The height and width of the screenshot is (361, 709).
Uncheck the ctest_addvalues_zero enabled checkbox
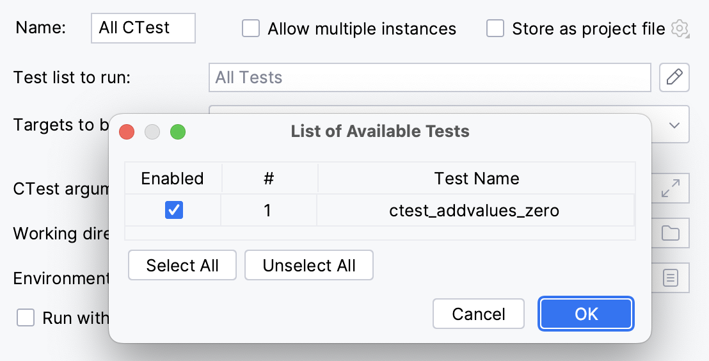pos(174,210)
